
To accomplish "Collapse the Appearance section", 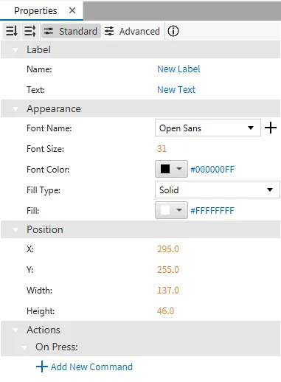I will pos(15,108).
